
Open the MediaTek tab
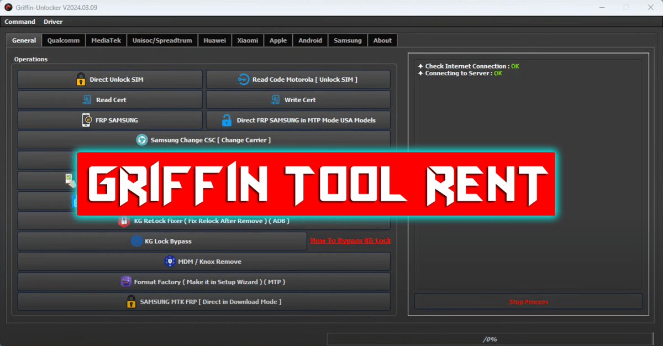[106, 40]
